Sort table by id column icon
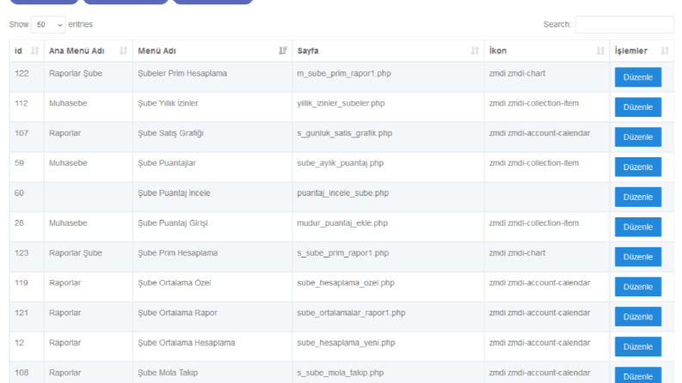The image size is (682, 383). (34, 51)
